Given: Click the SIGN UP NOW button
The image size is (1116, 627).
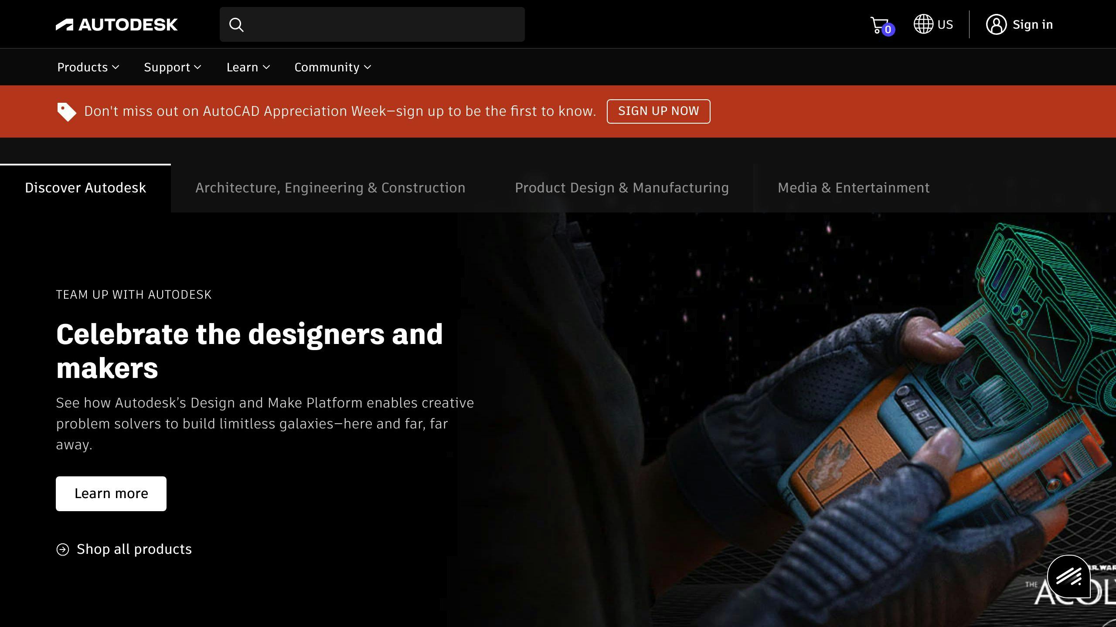Looking at the screenshot, I should 658,111.
